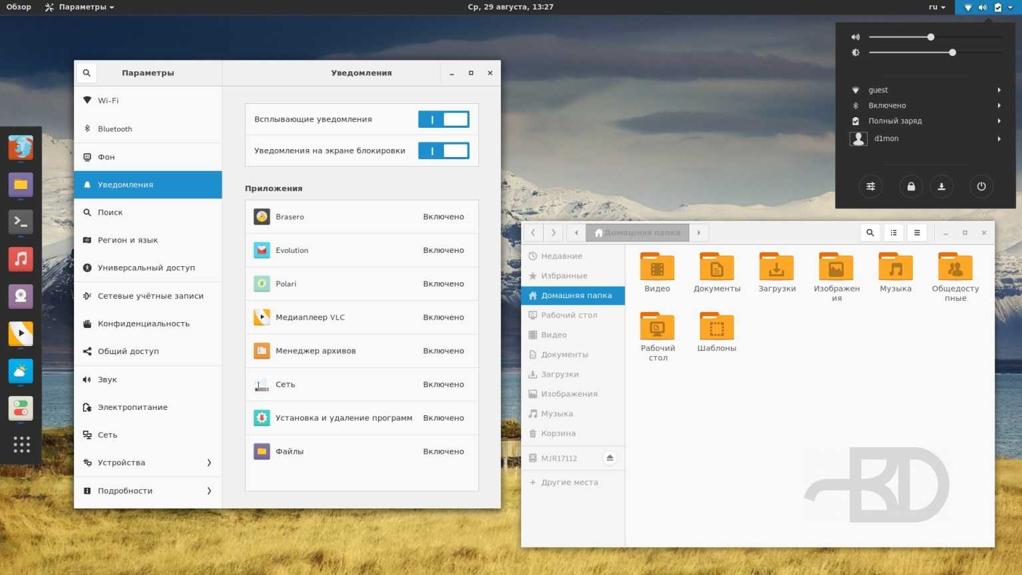Screen dimensions: 1022x575
Task: Toggle popup notifications switch
Action: (x=443, y=120)
